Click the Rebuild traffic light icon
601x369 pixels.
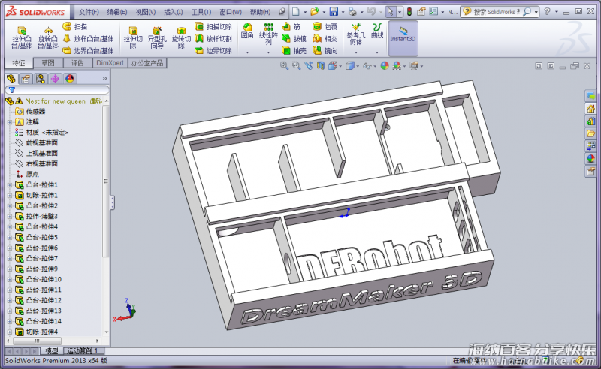(409, 12)
